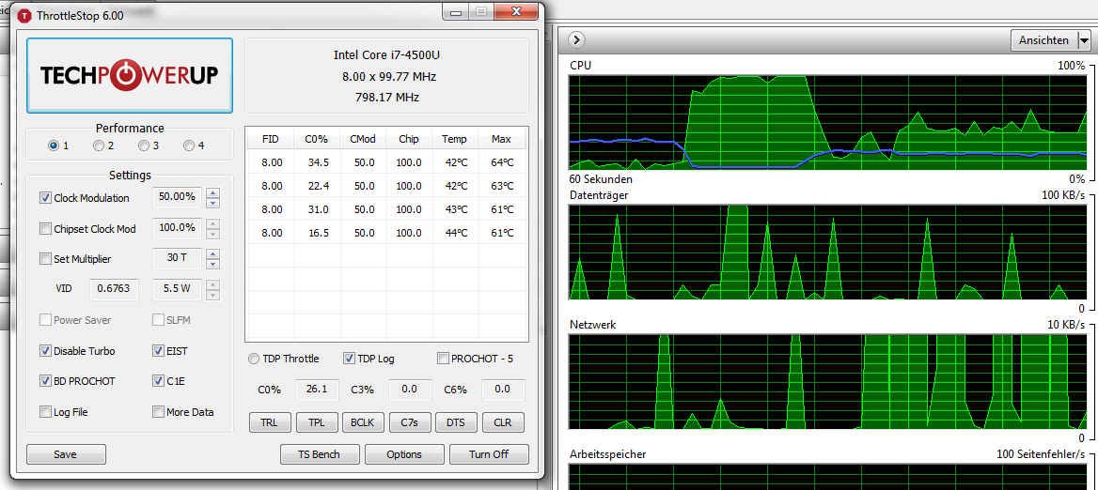Click the FID column header
Screen dimensions: 1098x490
pyautogui.click(x=271, y=139)
